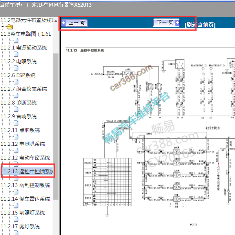235x235 pixels.
Task: Click page icon above 11.2.1 电源起动系统
Action: coord(16,40)
